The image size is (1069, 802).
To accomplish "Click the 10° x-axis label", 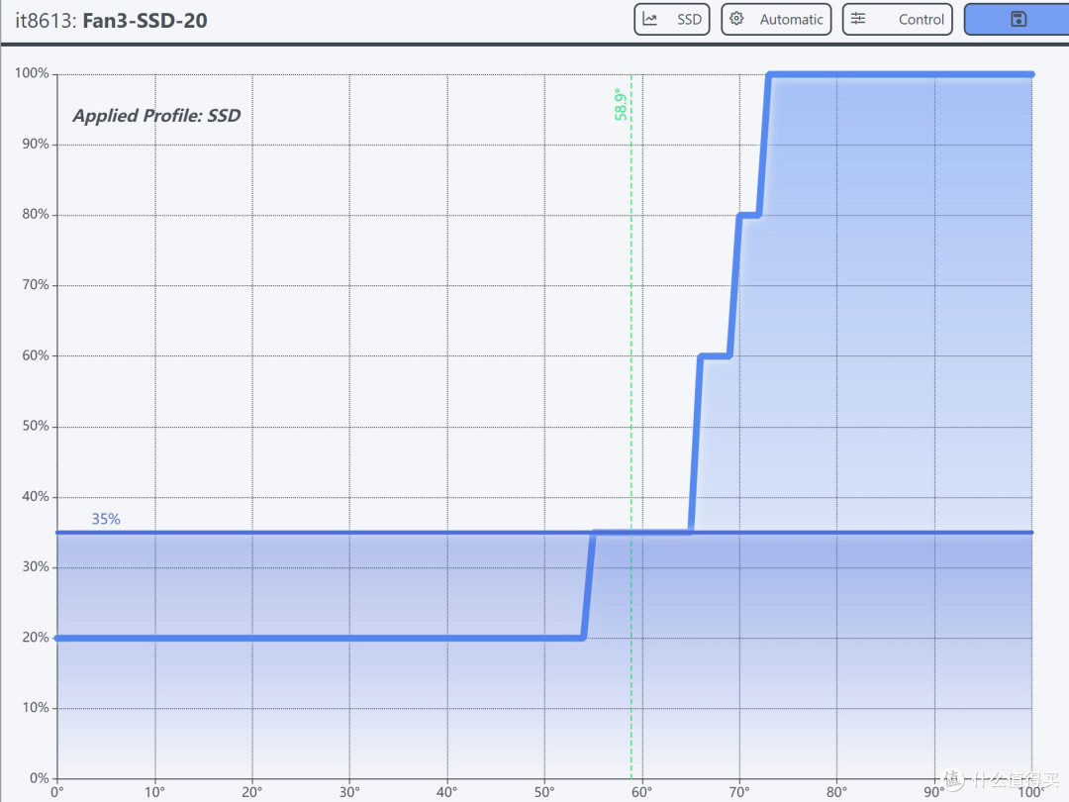I will [x=154, y=792].
